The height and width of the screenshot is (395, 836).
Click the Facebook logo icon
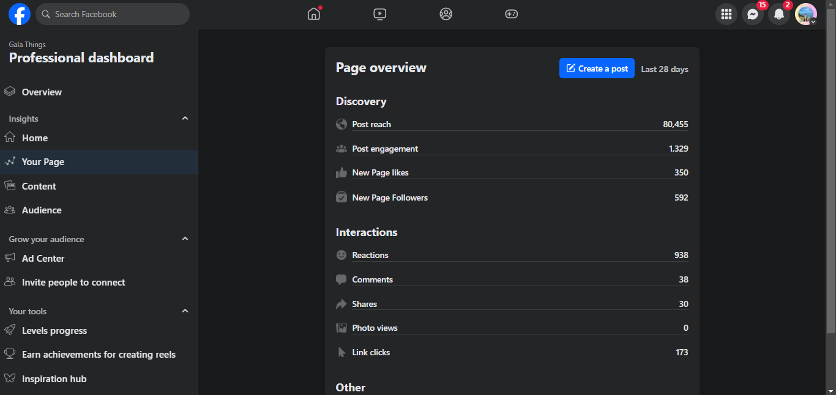click(20, 14)
